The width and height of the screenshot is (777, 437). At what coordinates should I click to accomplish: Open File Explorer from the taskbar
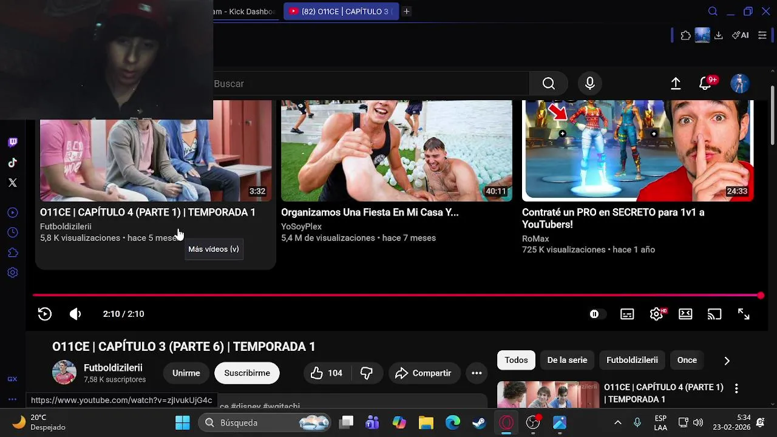[426, 422]
